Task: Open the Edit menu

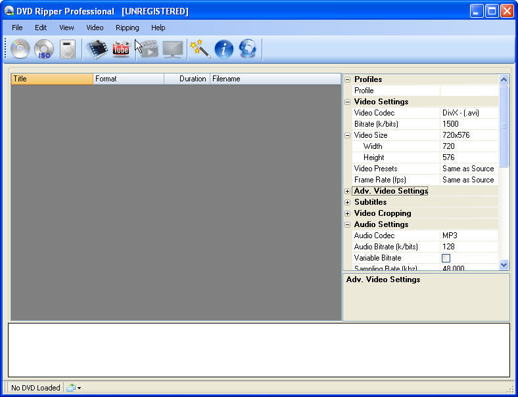Action: [41, 28]
